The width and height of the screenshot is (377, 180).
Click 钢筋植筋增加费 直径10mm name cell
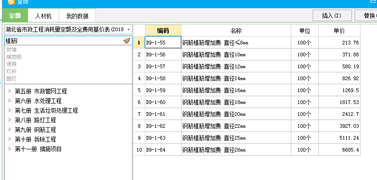pyautogui.click(x=236, y=55)
